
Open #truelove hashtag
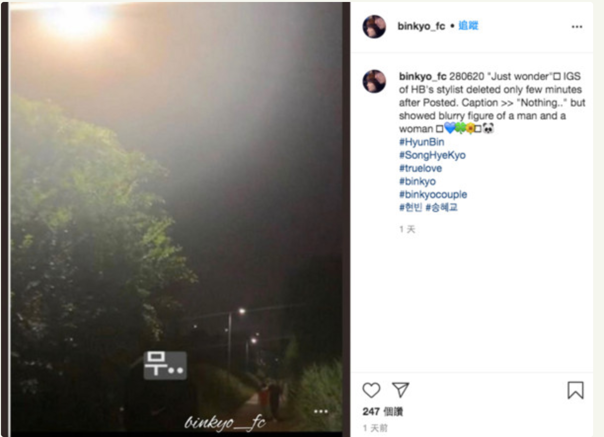pos(420,168)
